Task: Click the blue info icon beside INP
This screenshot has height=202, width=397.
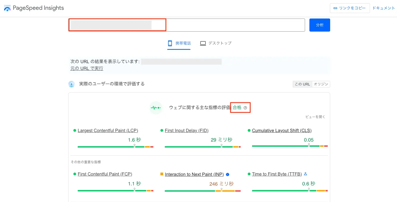Action: pyautogui.click(x=228, y=175)
